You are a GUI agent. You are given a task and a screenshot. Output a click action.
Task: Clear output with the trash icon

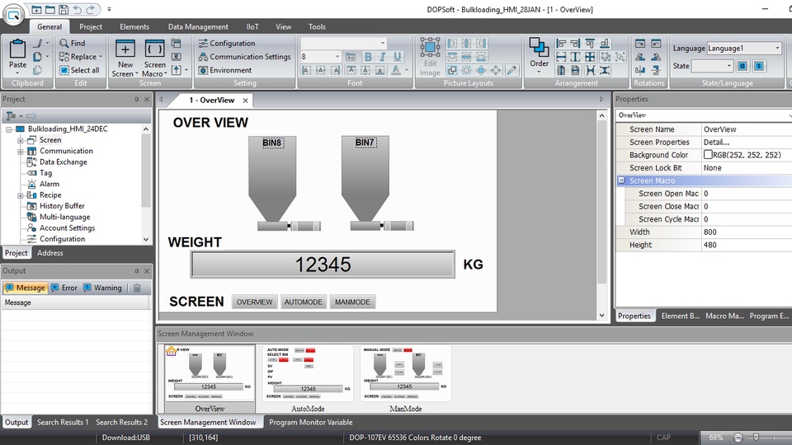coord(137,288)
